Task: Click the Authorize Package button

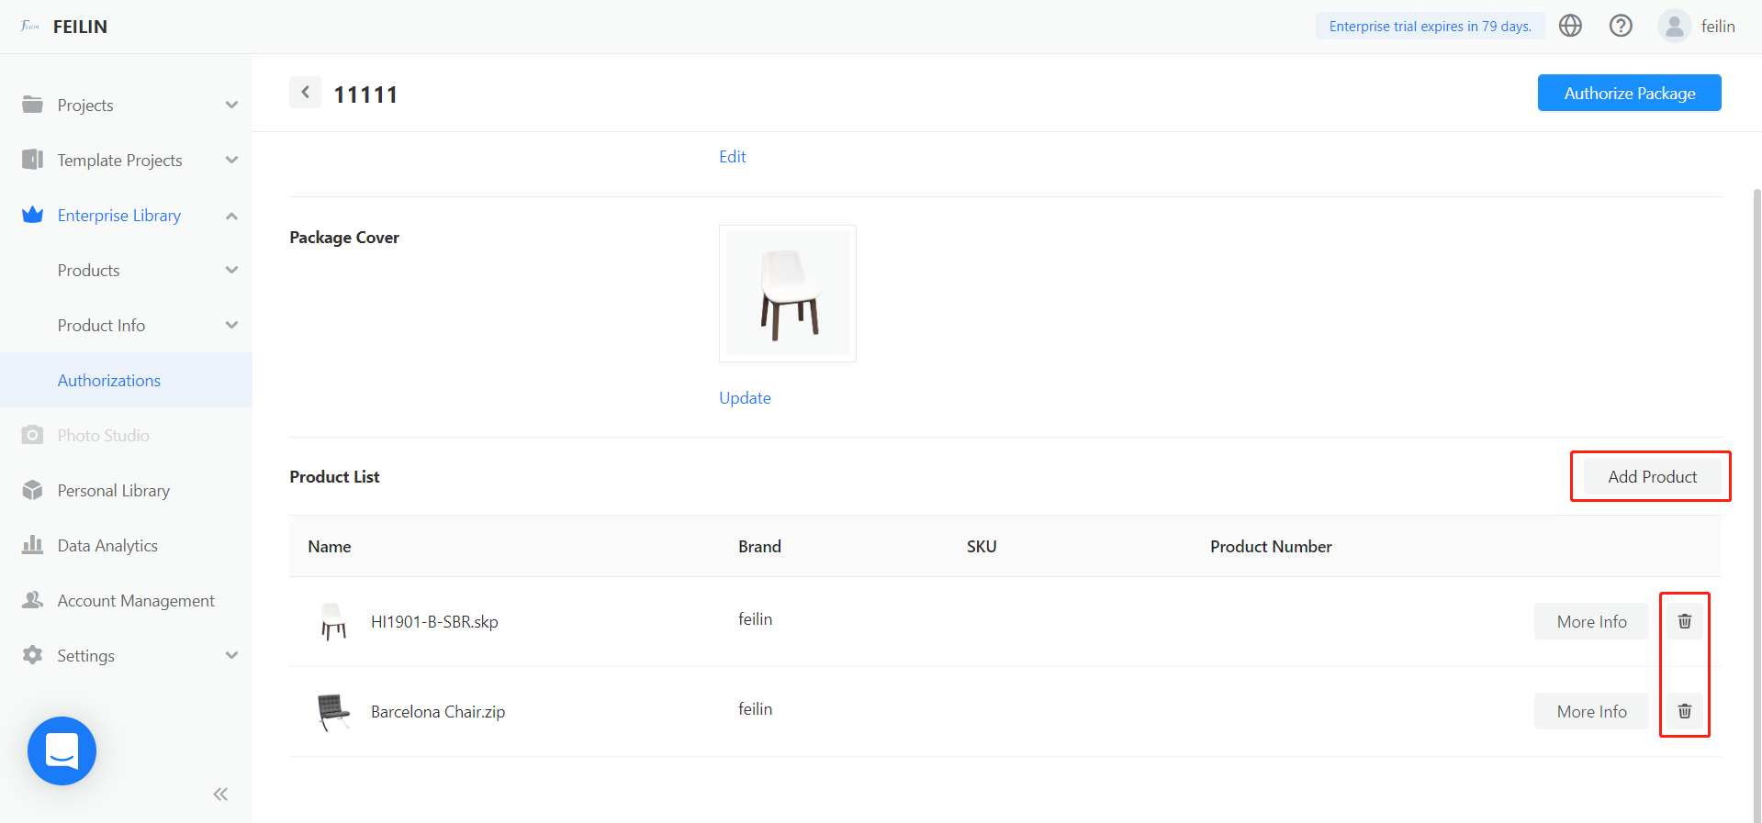Action: pyautogui.click(x=1629, y=93)
